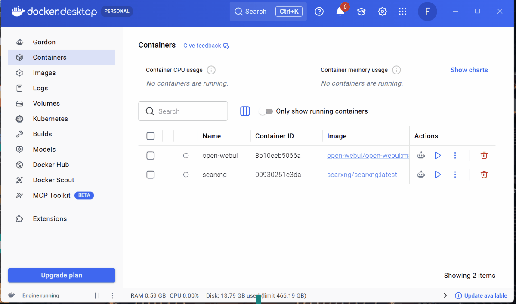516x304 pixels.
Task: Start the searxng container
Action: click(x=438, y=175)
